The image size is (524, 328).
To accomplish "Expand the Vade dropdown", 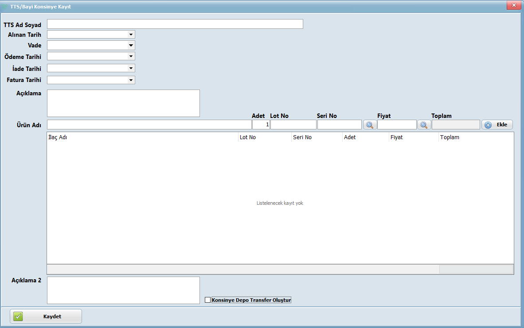I will (131, 45).
